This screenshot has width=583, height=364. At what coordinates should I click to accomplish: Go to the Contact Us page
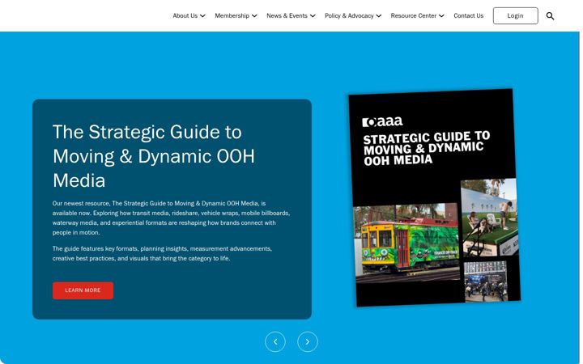pyautogui.click(x=469, y=15)
